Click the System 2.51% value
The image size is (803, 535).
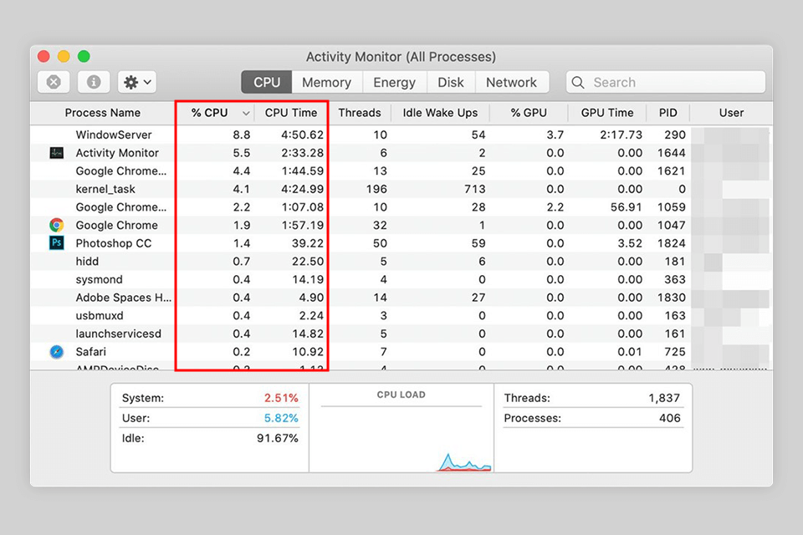281,398
